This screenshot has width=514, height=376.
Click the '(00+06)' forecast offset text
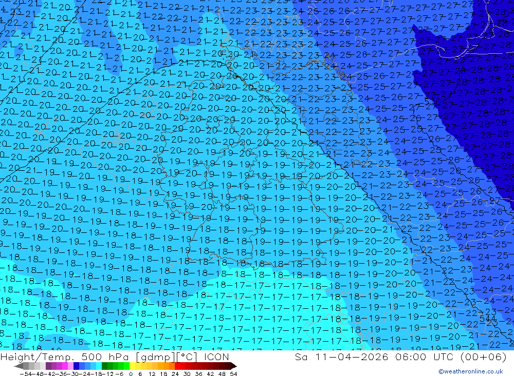484,357
